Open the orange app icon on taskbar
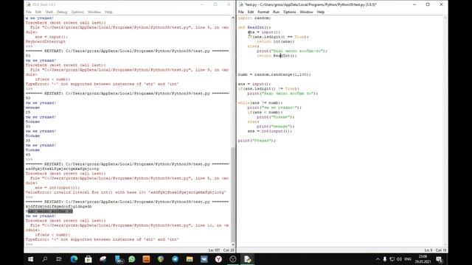This screenshot has width=472, height=265. (146, 259)
